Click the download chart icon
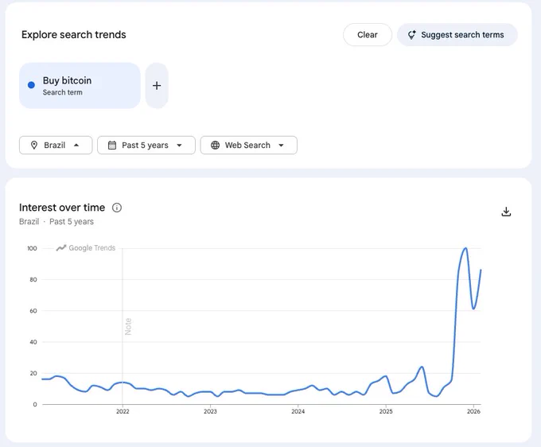This screenshot has height=447, width=541. [x=506, y=212]
